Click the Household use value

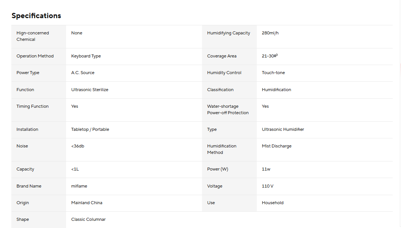[x=273, y=203]
